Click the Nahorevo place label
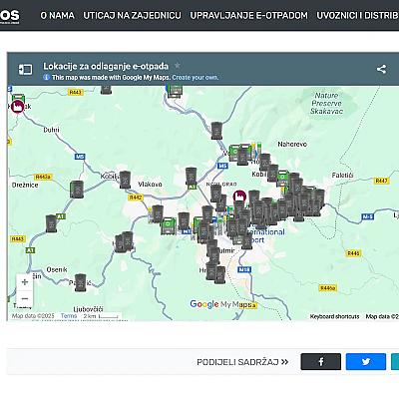This screenshot has height=399, width=399. pyautogui.click(x=292, y=144)
